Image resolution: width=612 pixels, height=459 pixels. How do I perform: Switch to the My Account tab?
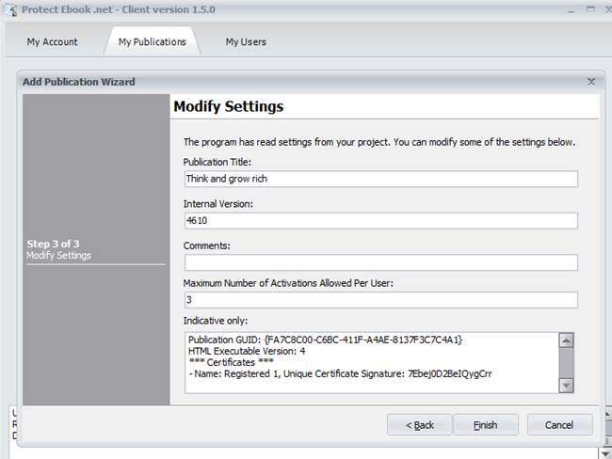[x=53, y=41]
